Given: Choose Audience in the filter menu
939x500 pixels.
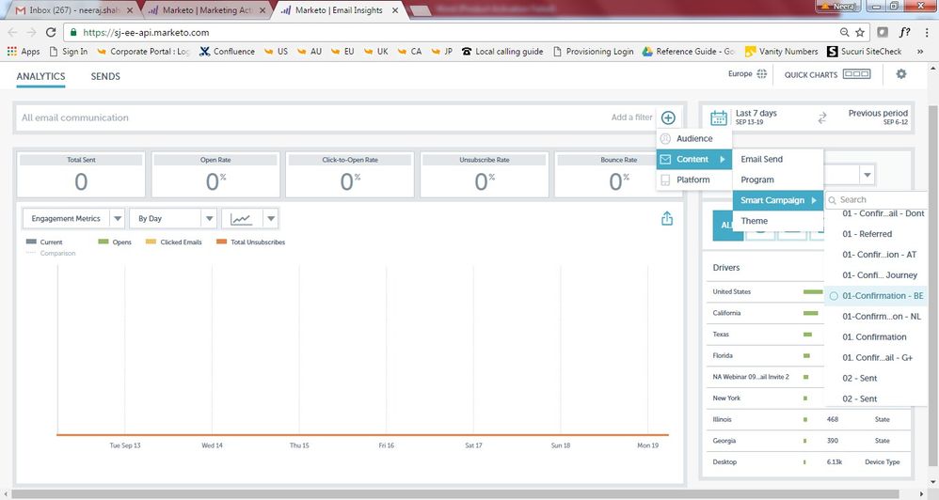Looking at the screenshot, I should (693, 139).
